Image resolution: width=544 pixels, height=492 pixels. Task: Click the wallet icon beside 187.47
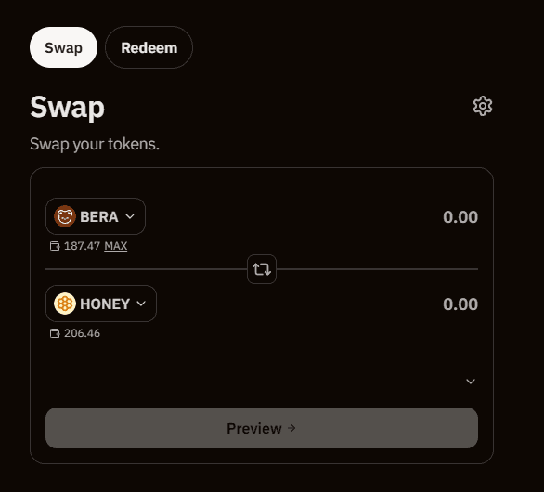coord(55,246)
